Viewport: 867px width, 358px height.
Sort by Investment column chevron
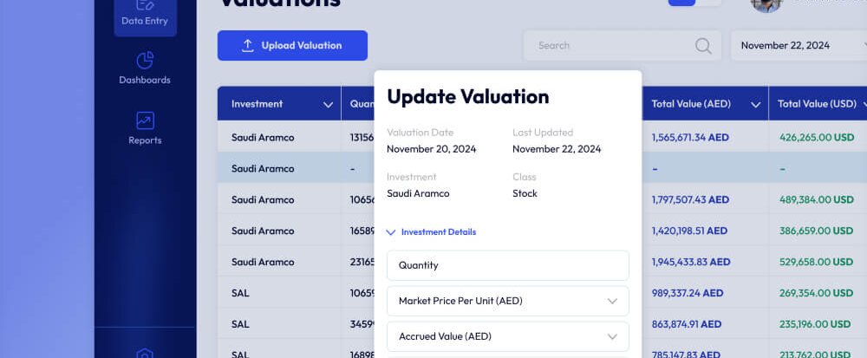pyautogui.click(x=328, y=105)
